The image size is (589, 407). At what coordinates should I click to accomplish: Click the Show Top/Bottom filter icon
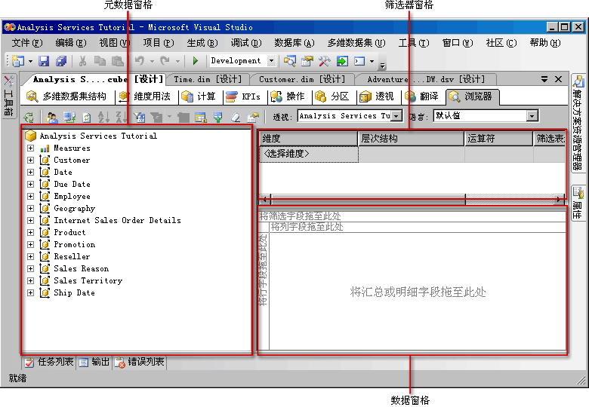[x=156, y=118]
